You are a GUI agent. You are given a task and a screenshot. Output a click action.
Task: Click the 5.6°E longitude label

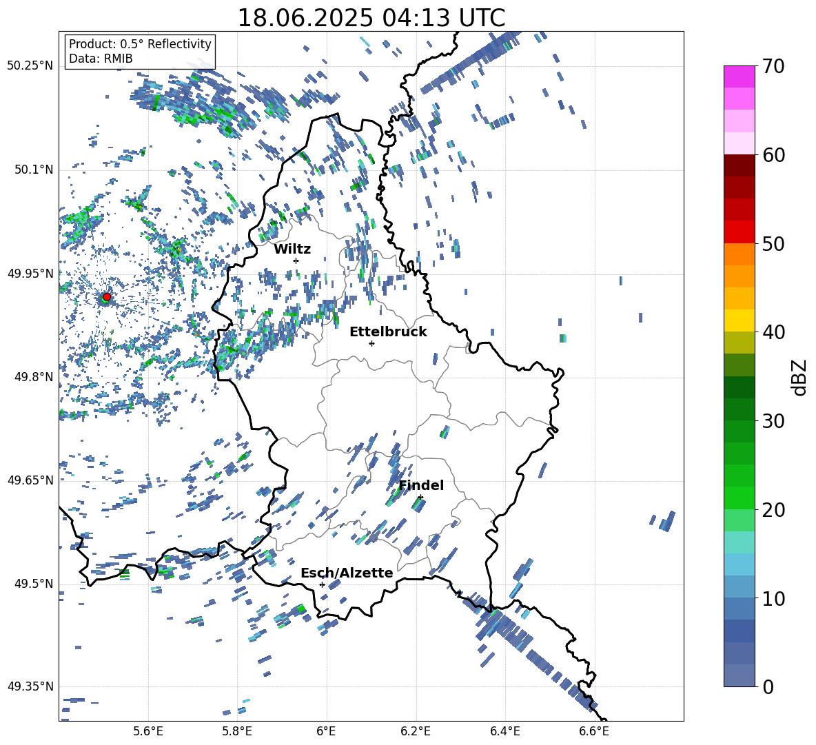(148, 731)
